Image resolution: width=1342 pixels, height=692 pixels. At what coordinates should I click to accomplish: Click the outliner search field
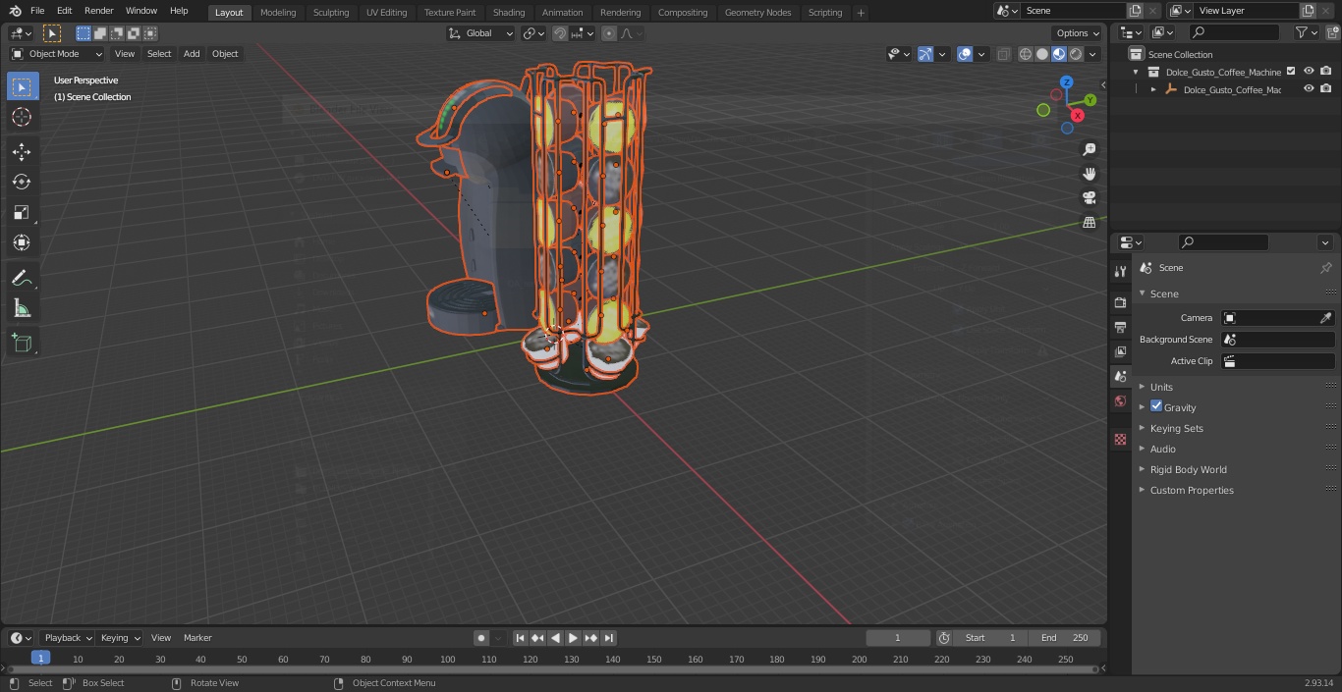[1233, 32]
